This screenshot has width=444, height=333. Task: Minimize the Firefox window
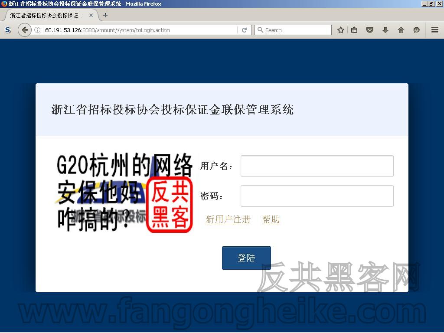coord(424,3)
